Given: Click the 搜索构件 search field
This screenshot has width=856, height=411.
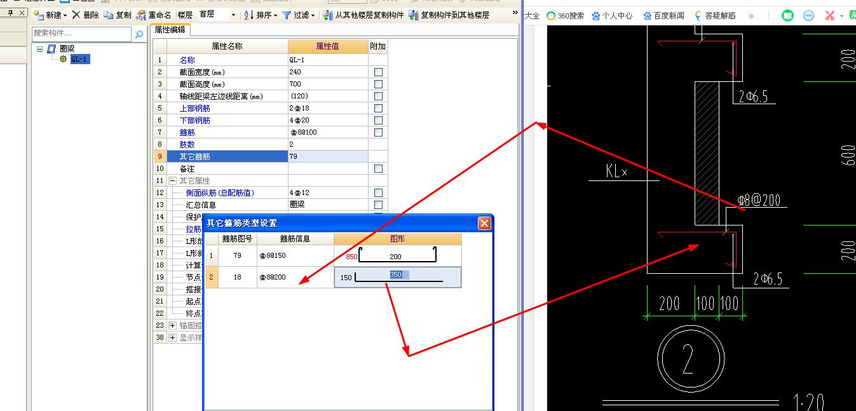Looking at the screenshot, I should (x=82, y=33).
